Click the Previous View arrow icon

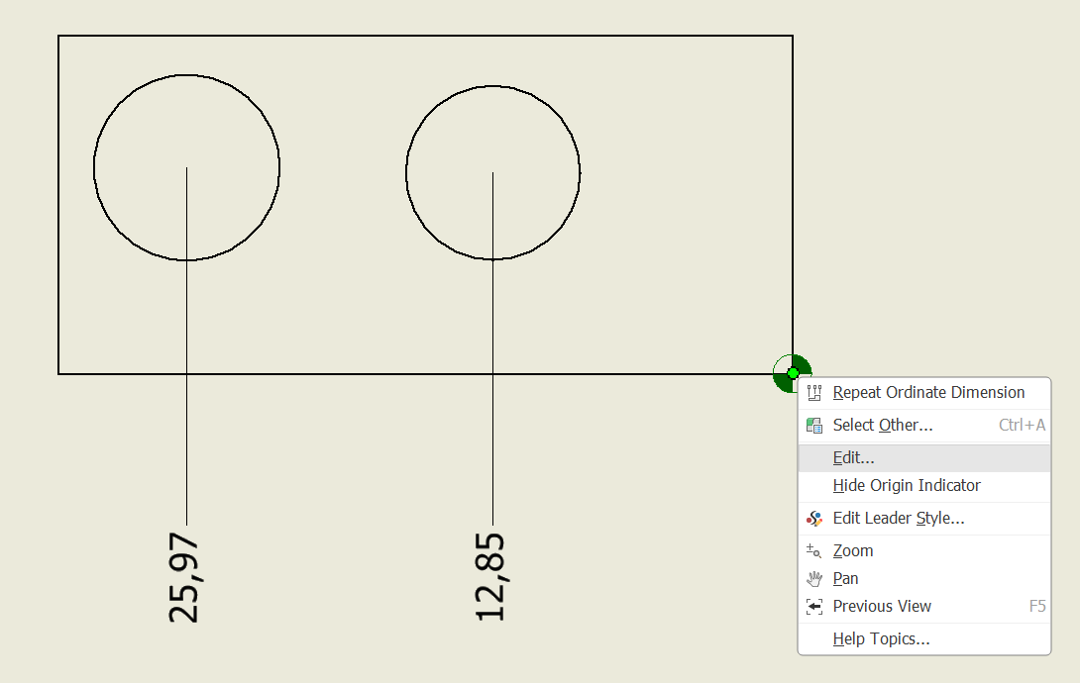[x=814, y=607]
